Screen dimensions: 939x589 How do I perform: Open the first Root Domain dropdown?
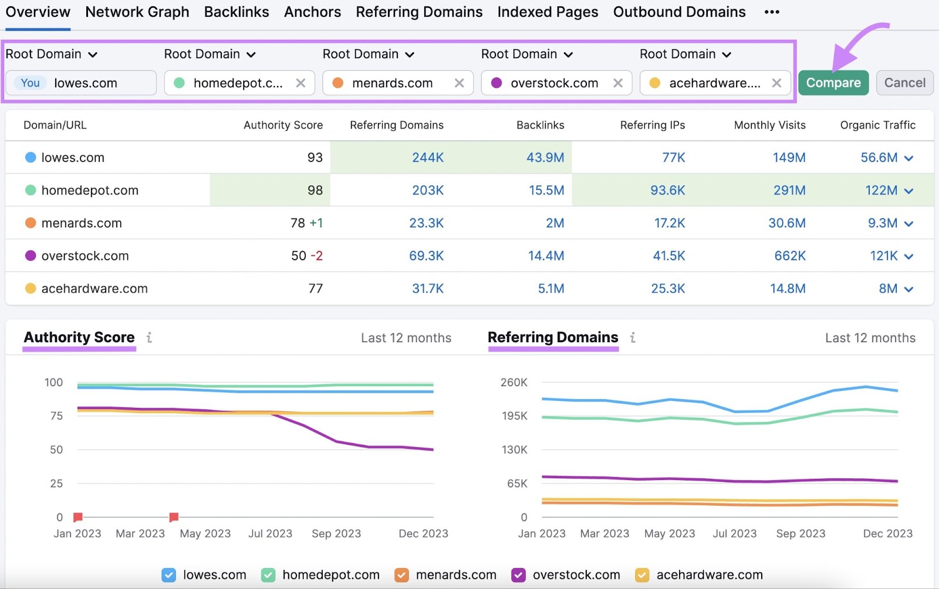click(x=52, y=54)
